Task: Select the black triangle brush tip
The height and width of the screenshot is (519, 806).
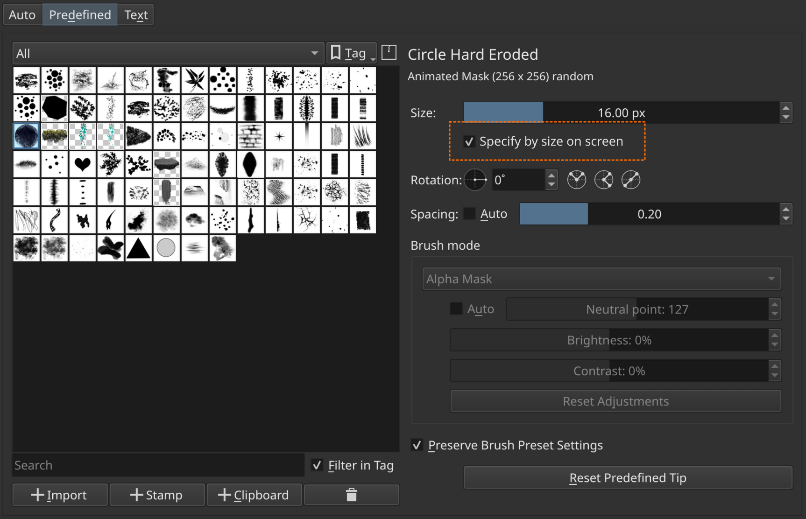Action: (x=139, y=248)
